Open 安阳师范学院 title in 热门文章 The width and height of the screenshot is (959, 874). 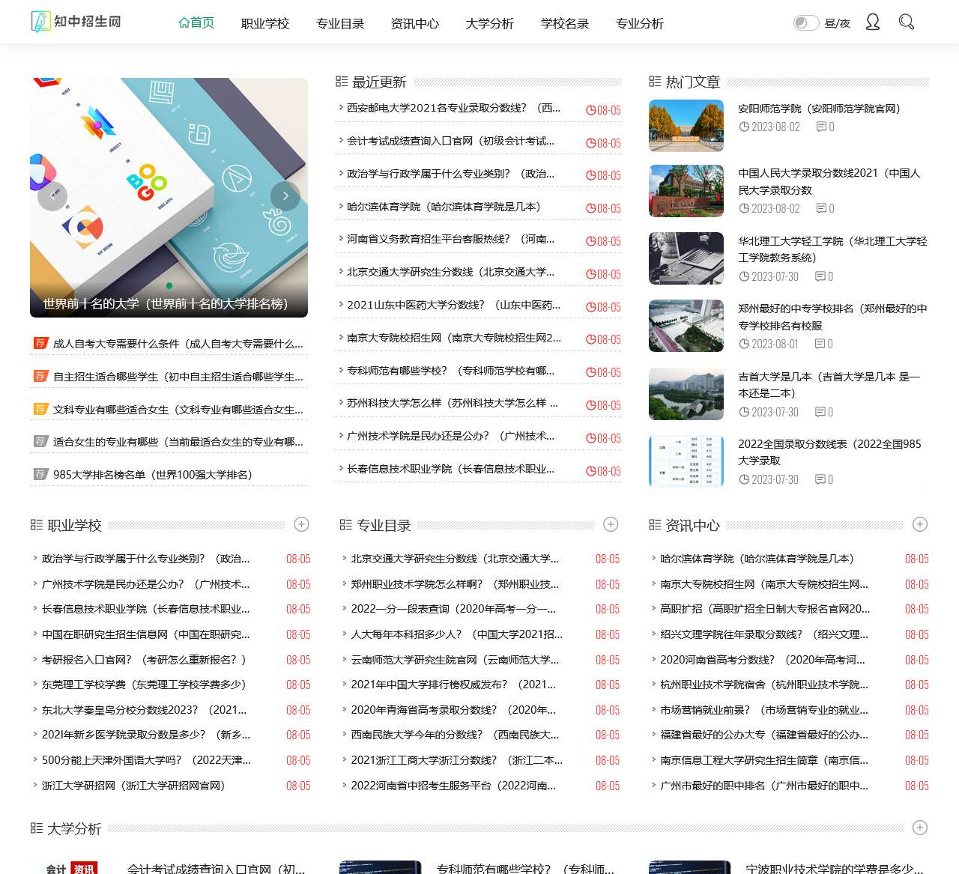820,109
